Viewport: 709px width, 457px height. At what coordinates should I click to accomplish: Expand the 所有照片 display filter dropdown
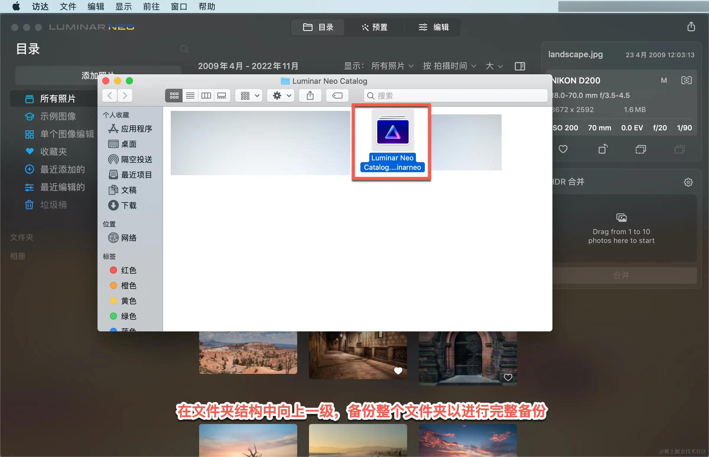[392, 66]
